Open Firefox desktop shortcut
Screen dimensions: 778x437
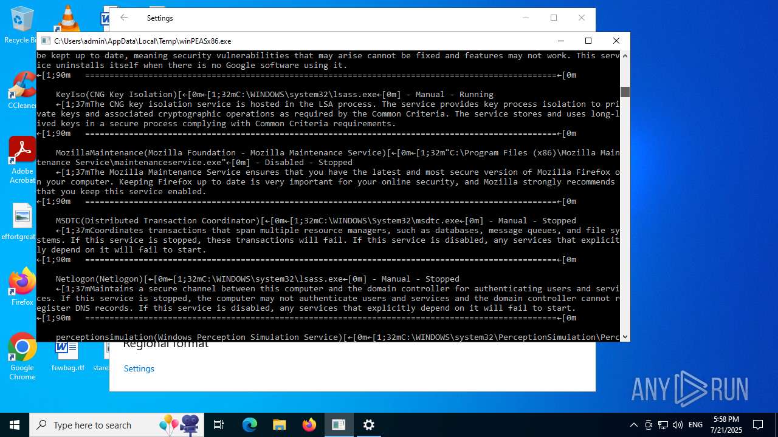tap(22, 286)
